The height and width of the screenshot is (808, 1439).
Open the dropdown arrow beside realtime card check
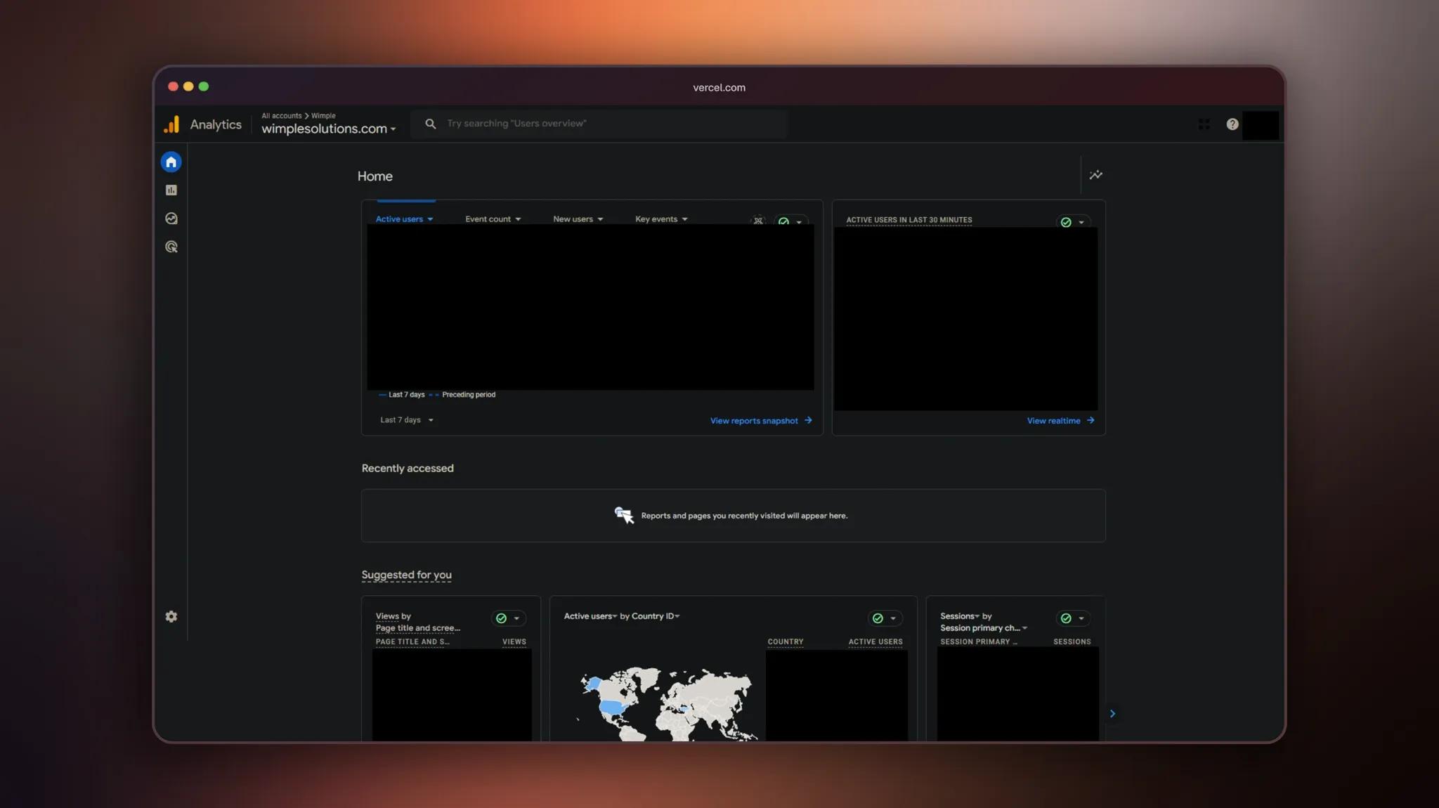coord(1081,222)
